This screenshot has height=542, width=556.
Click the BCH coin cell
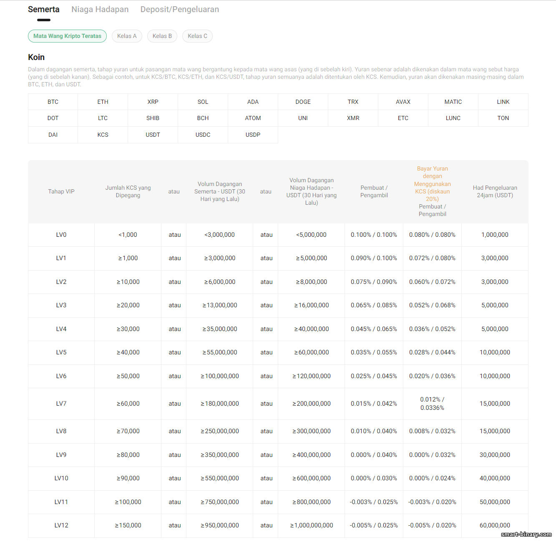click(203, 118)
